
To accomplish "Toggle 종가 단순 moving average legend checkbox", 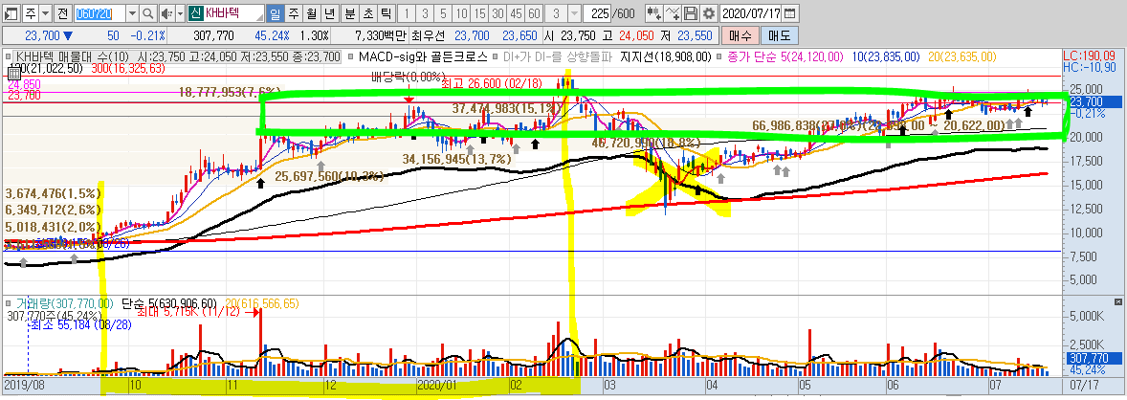I will [x=720, y=56].
